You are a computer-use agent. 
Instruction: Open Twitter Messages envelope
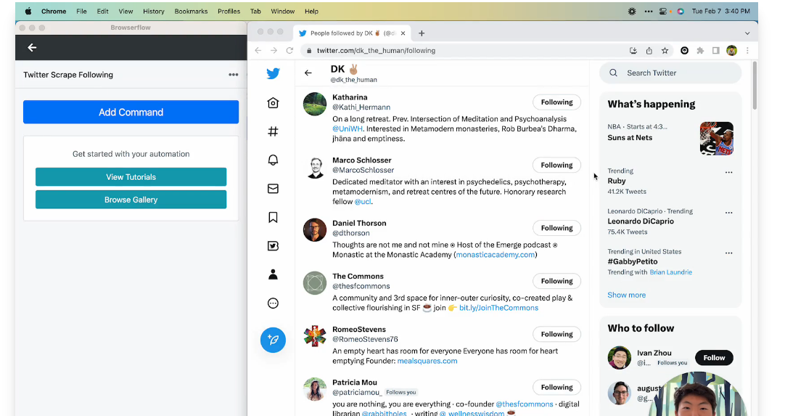point(273,189)
